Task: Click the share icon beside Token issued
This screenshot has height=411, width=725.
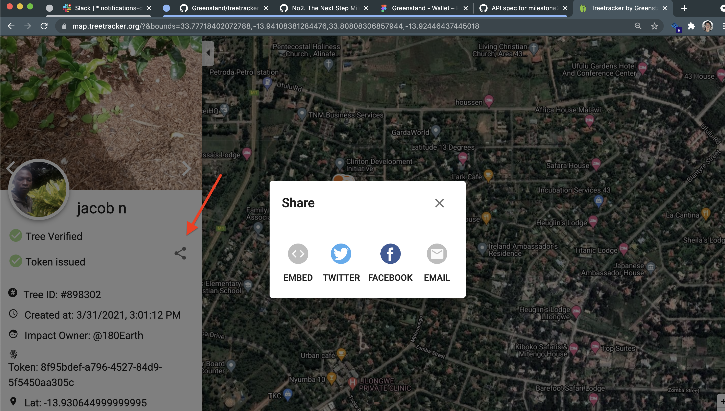Action: point(180,253)
